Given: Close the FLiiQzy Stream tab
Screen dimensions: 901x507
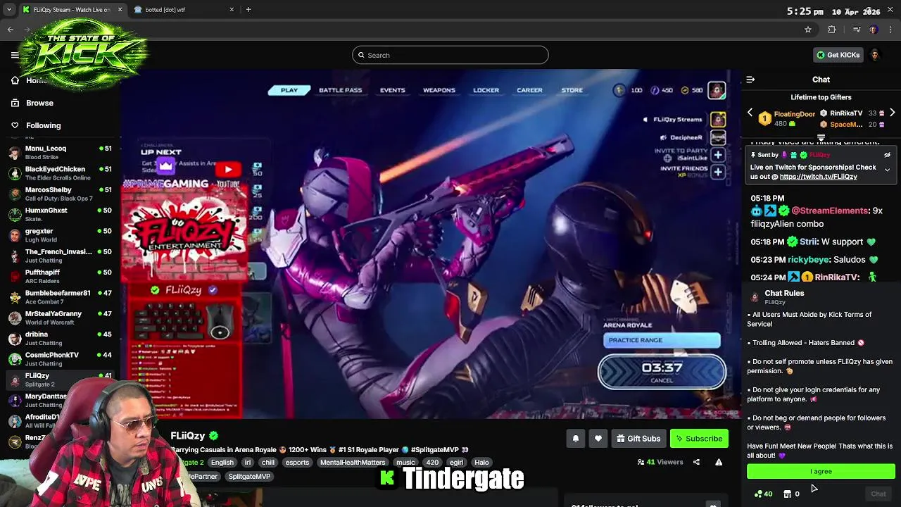Looking at the screenshot, I should pyautogui.click(x=120, y=10).
